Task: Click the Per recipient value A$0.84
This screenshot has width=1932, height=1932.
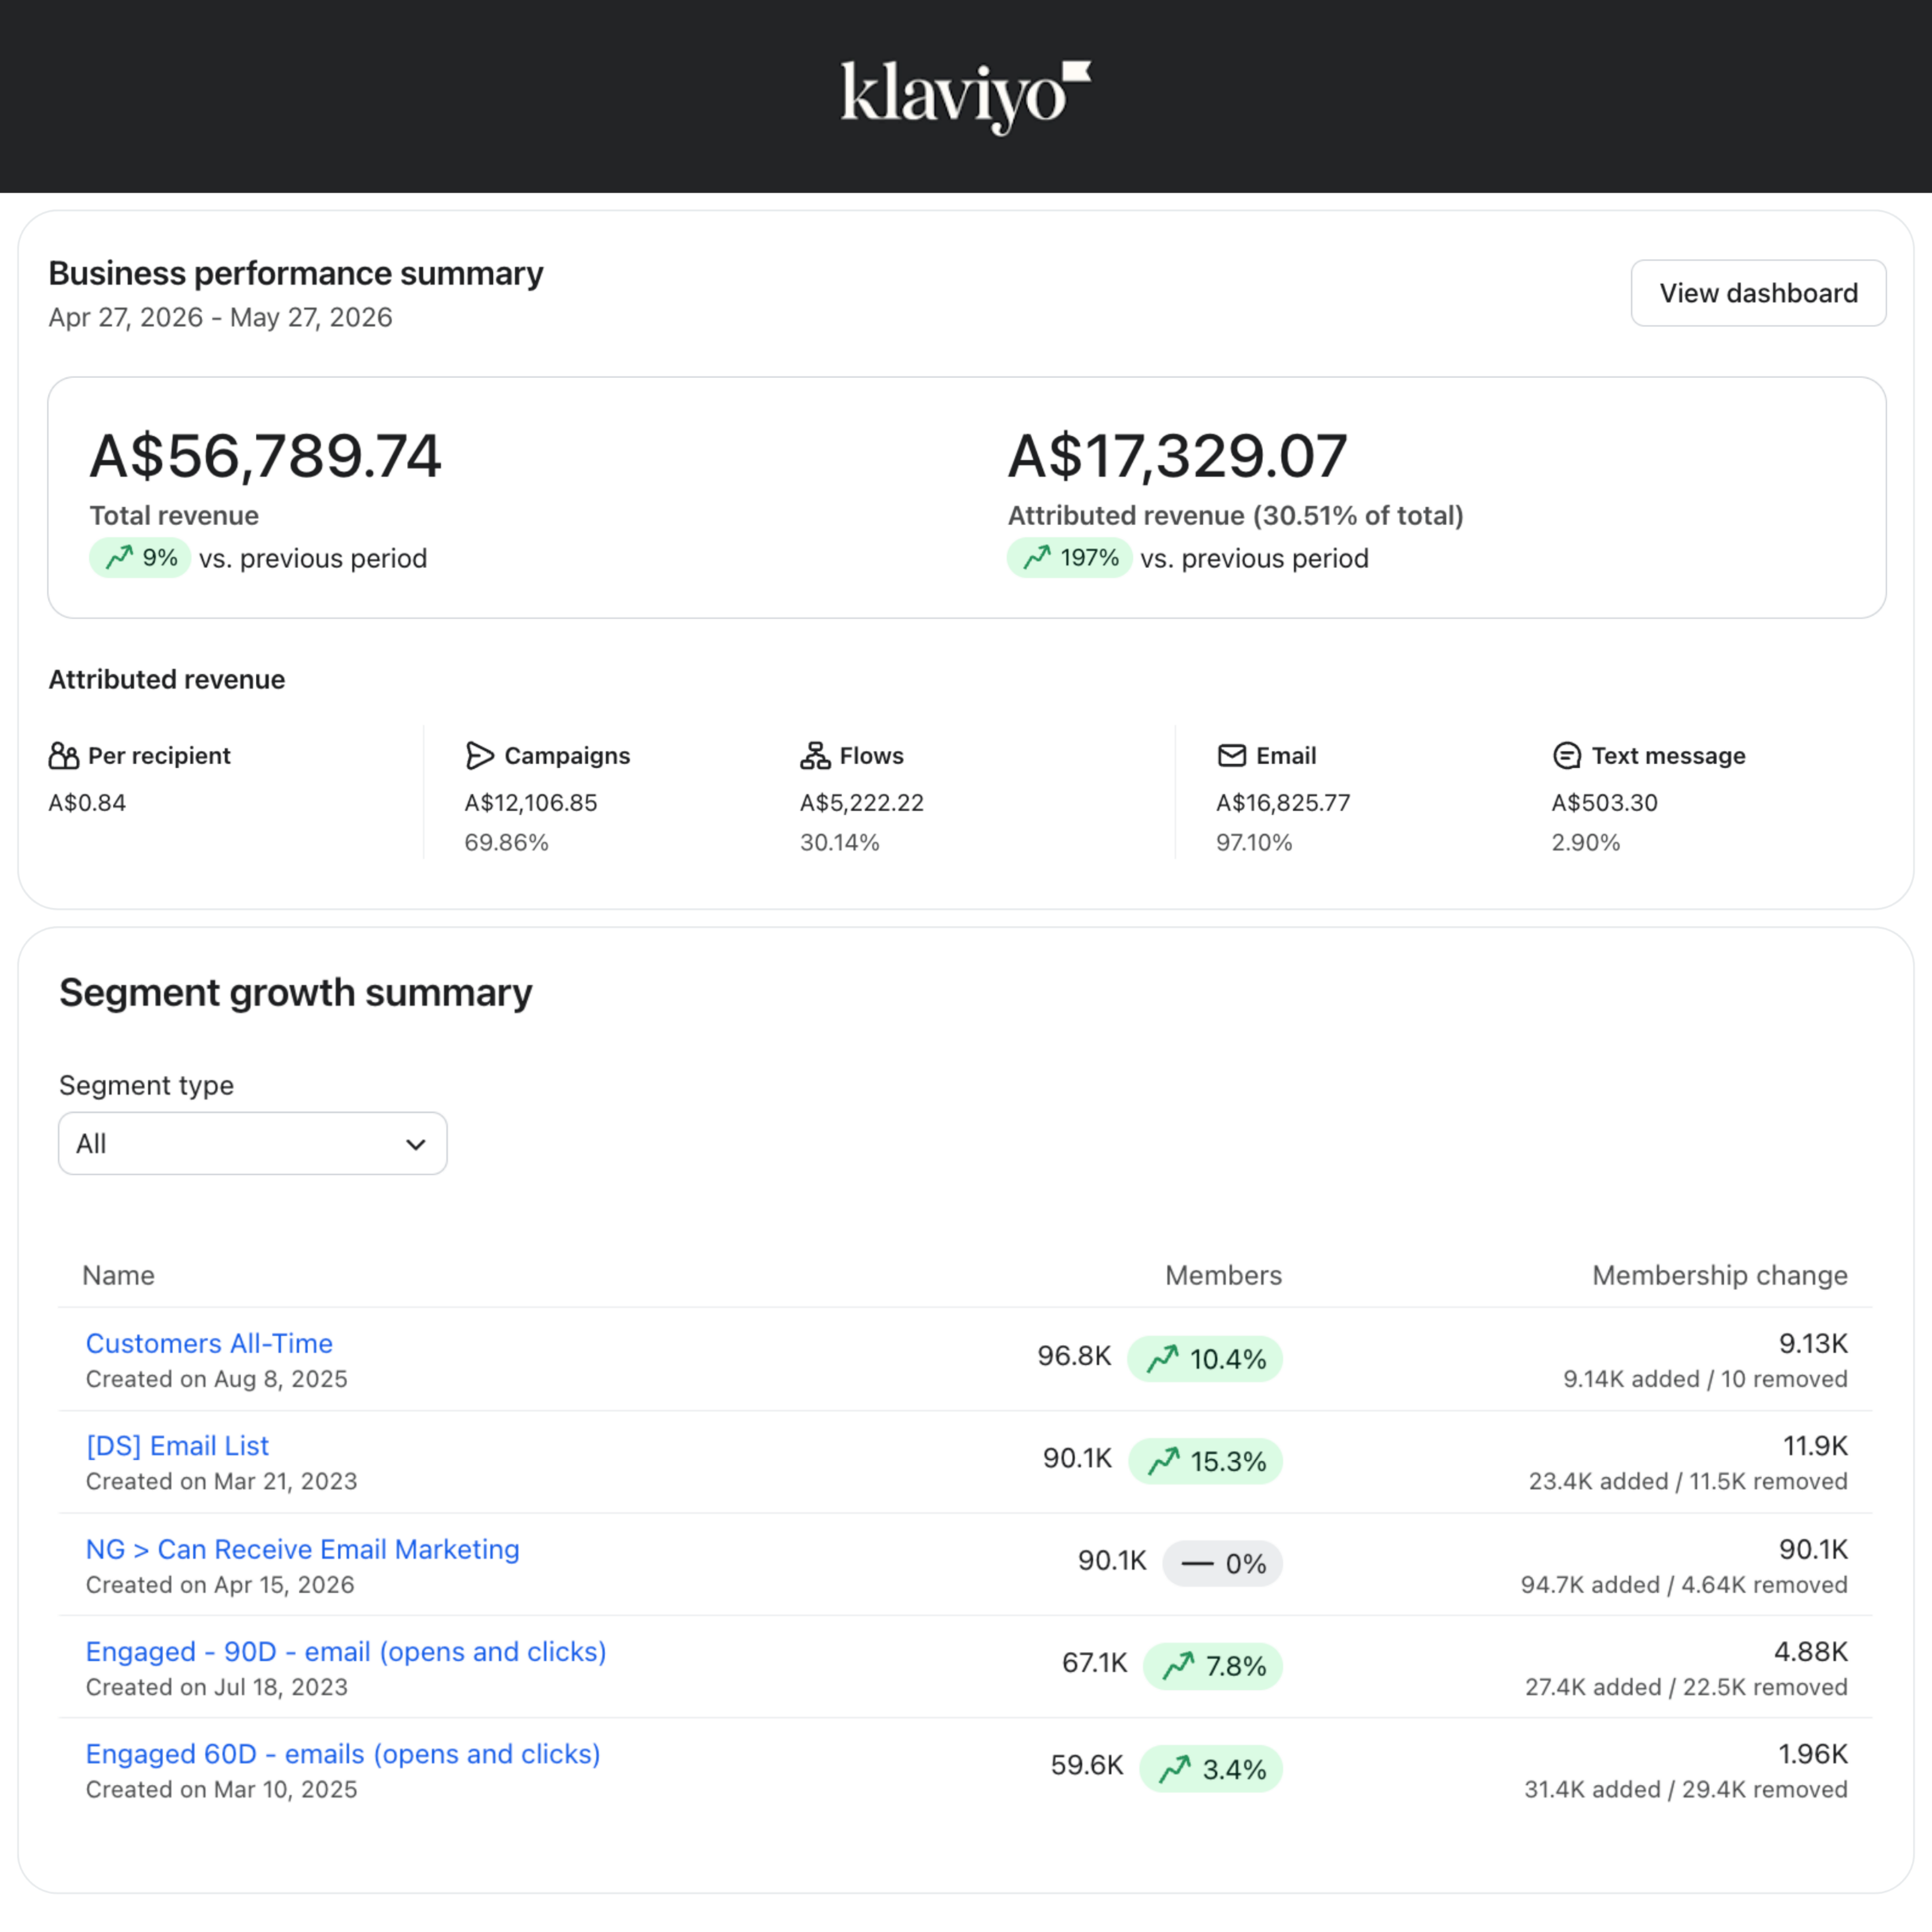Action: pyautogui.click(x=87, y=803)
